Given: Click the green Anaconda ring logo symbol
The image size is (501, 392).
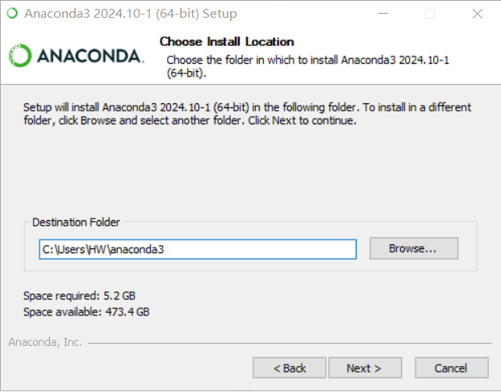Looking at the screenshot, I should (x=21, y=56).
